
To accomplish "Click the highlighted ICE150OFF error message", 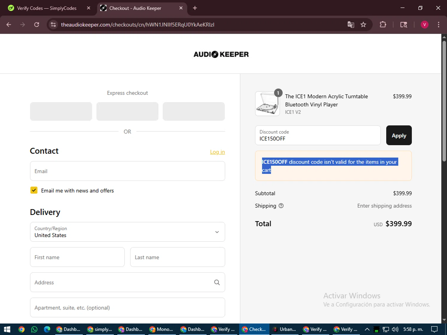I will 330,166.
